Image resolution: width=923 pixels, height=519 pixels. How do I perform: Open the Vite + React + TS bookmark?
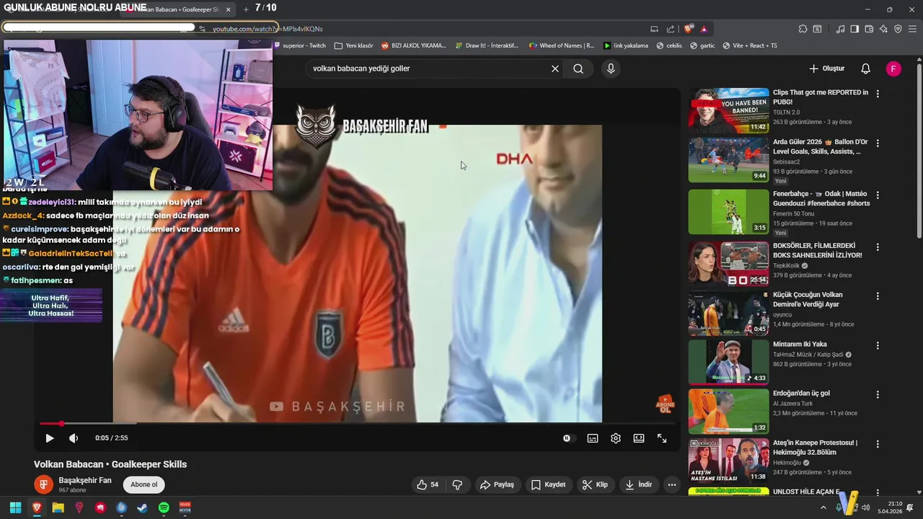tap(750, 45)
